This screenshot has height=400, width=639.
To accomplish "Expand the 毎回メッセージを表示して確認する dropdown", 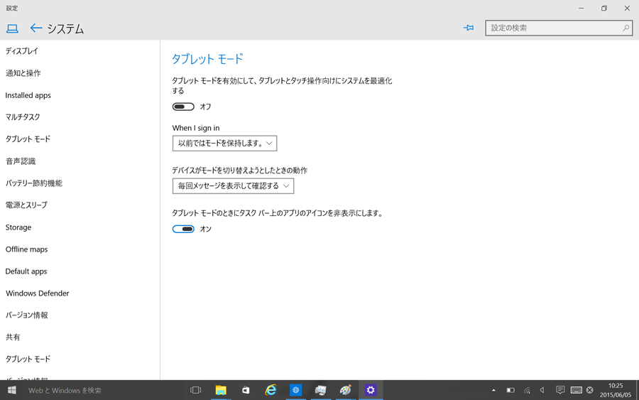I will (233, 186).
